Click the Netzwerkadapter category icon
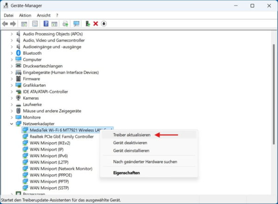 click(19, 123)
